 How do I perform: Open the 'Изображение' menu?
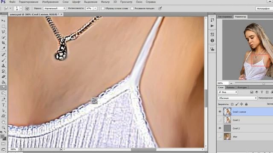(50, 2)
